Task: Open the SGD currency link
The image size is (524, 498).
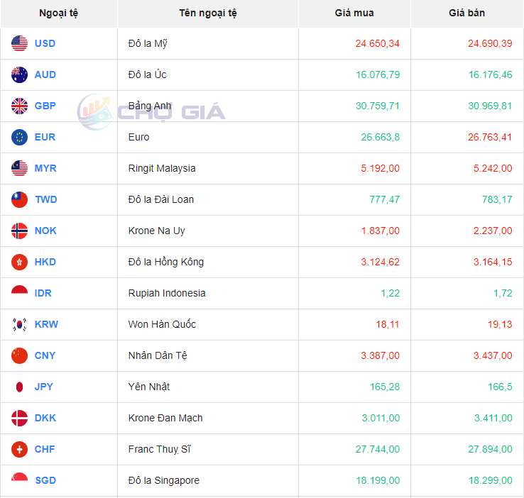Action: (x=45, y=480)
